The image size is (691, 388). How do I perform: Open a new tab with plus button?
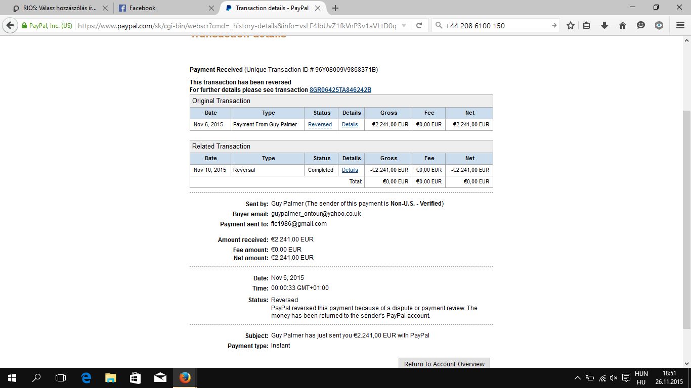point(335,8)
